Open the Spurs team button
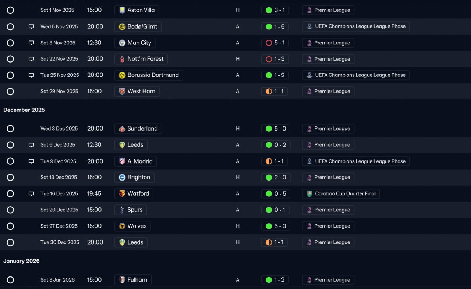 pyautogui.click(x=131, y=210)
